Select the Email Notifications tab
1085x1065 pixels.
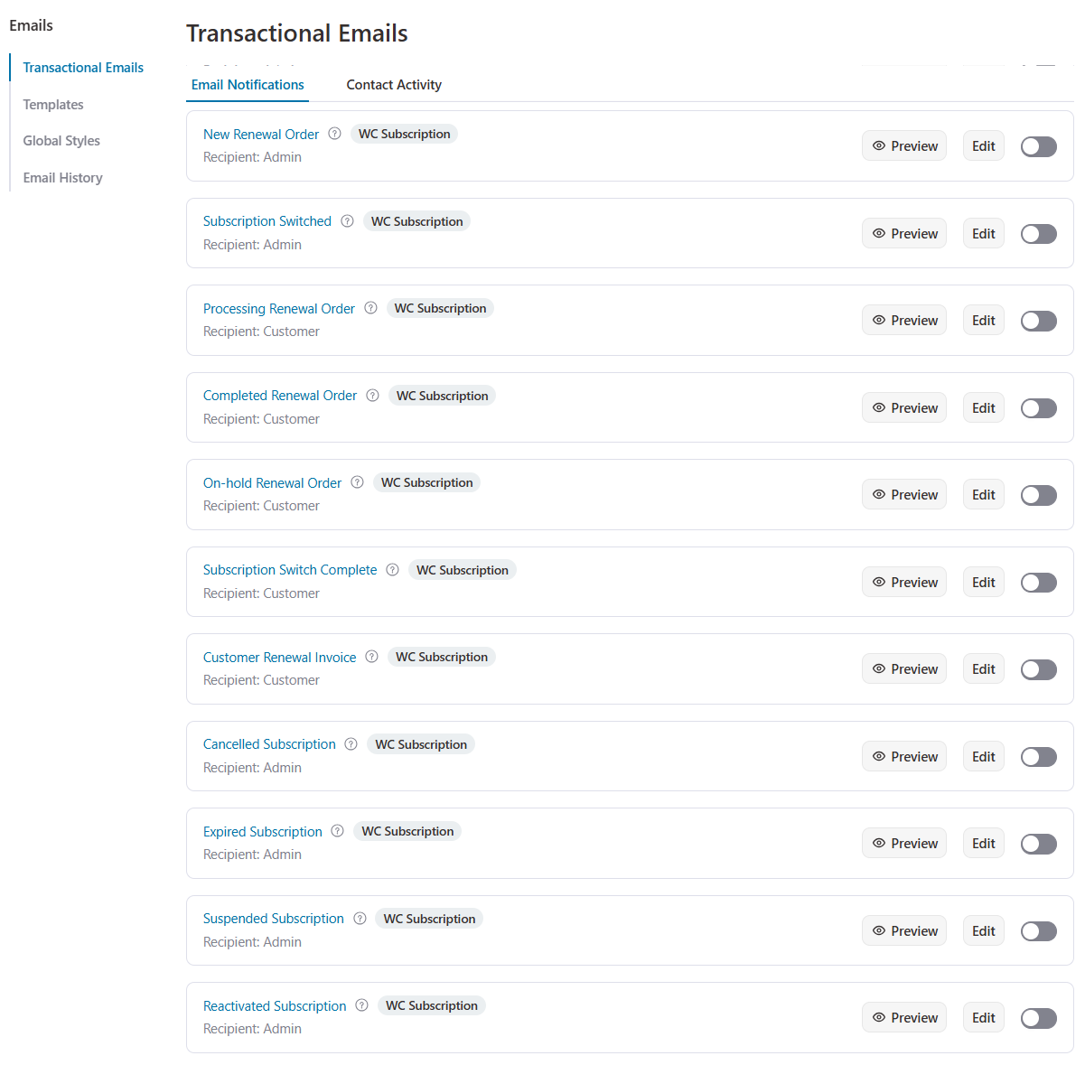click(x=247, y=84)
